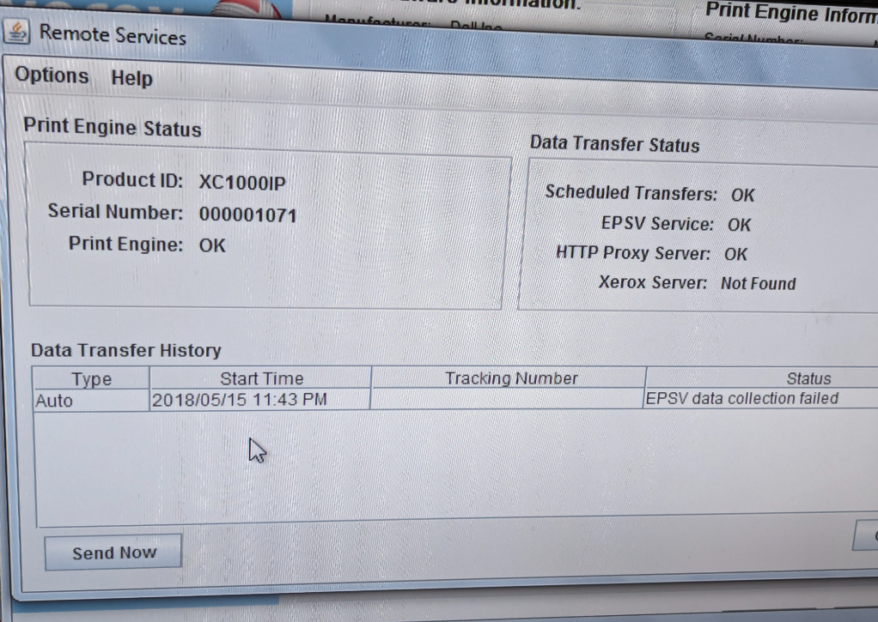878x622 pixels.
Task: Click the Print Engine Status heading
Action: [x=112, y=127]
